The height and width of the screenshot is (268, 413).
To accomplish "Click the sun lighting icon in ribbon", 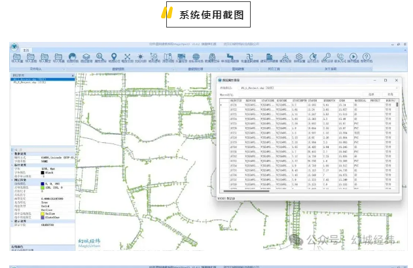I will (141, 58).
